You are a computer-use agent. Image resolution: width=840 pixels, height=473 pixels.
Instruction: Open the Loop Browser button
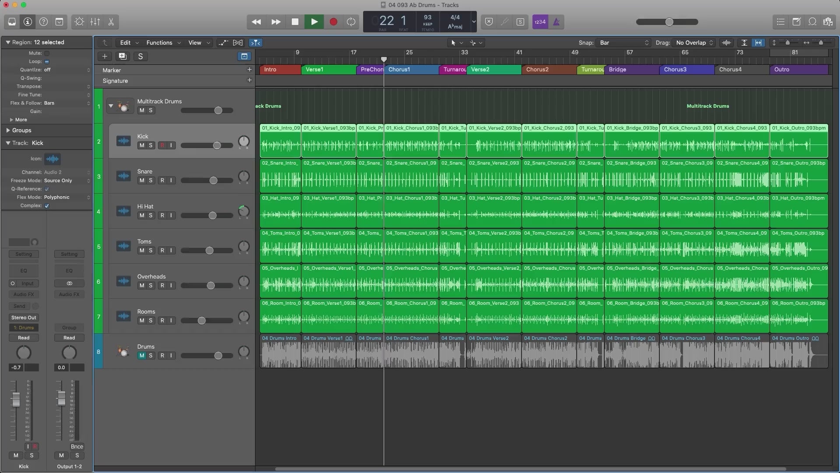(812, 21)
